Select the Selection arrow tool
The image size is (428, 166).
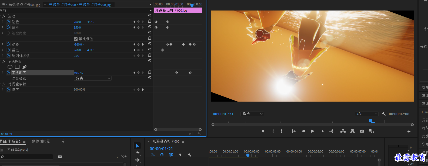[x=137, y=146]
